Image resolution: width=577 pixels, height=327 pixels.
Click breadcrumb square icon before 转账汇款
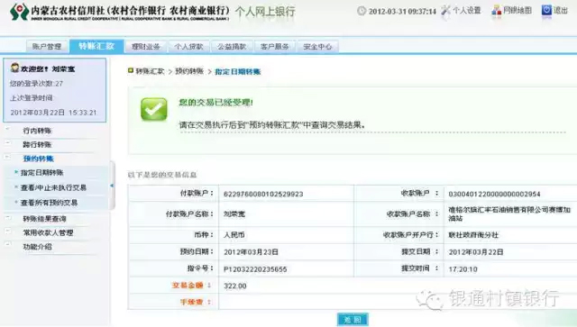131,70
